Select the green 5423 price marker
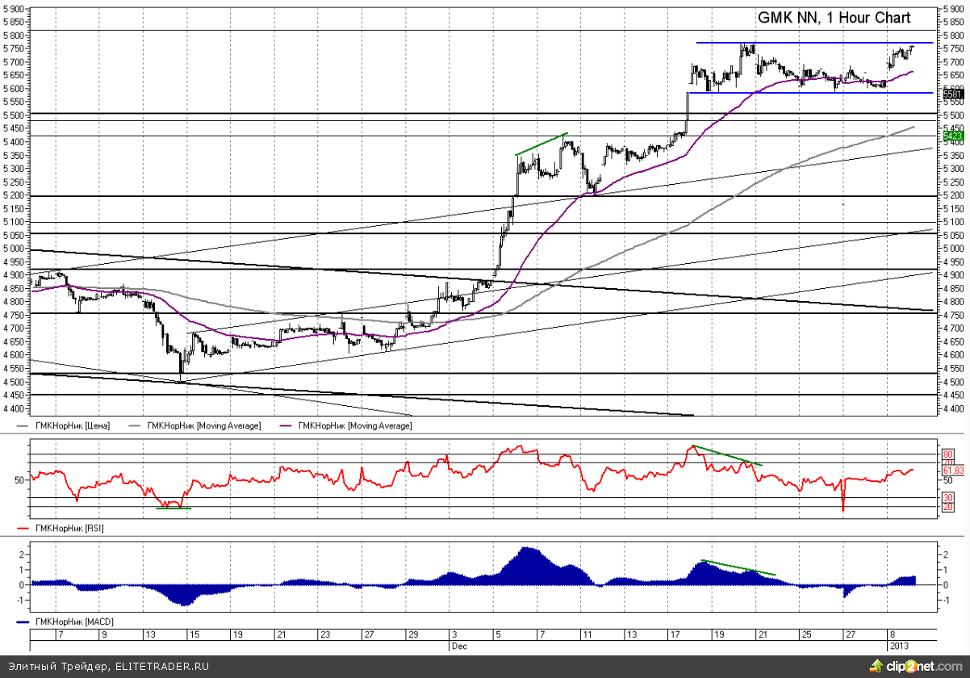 coord(952,137)
